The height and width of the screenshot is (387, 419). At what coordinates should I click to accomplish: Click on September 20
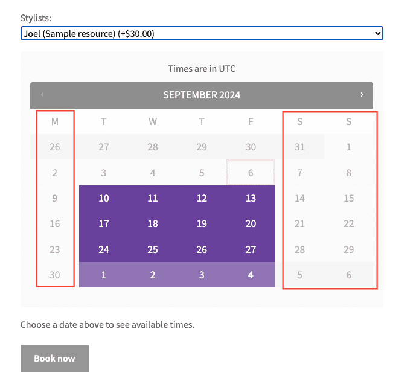[x=251, y=223]
